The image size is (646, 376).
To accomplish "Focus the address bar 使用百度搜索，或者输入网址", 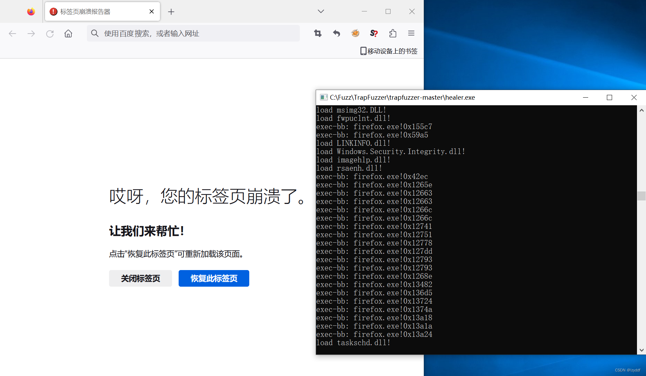I will [x=193, y=33].
